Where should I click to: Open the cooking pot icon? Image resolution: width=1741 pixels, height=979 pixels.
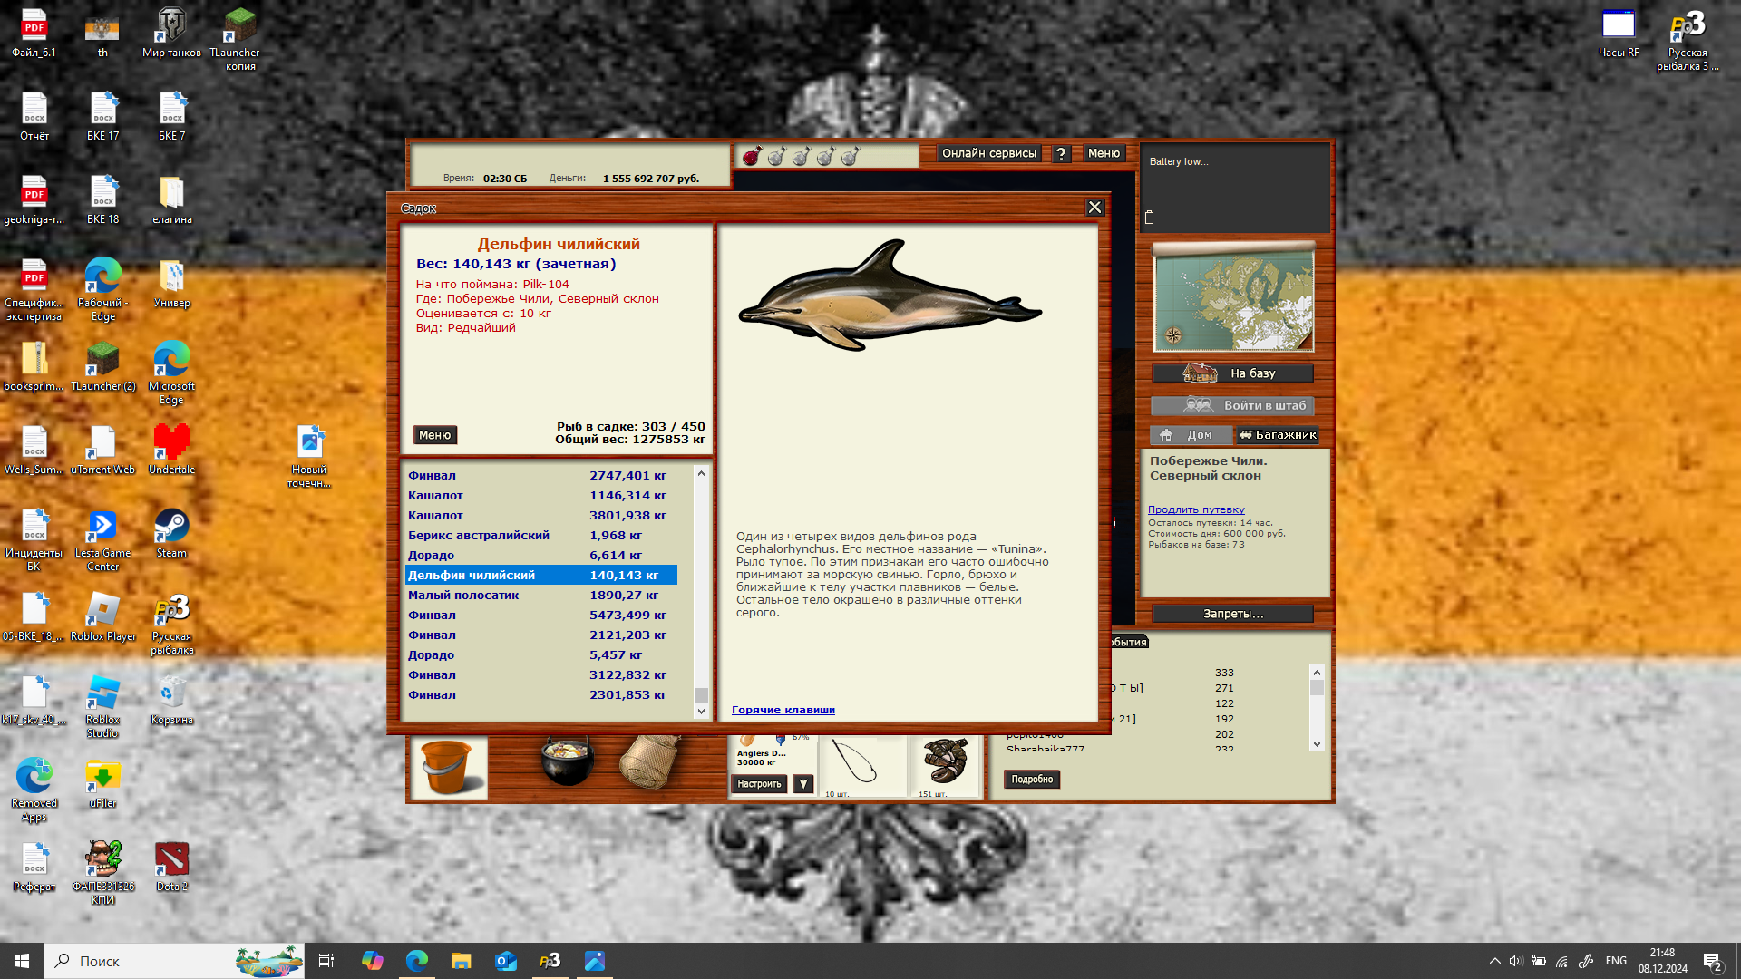tap(567, 761)
